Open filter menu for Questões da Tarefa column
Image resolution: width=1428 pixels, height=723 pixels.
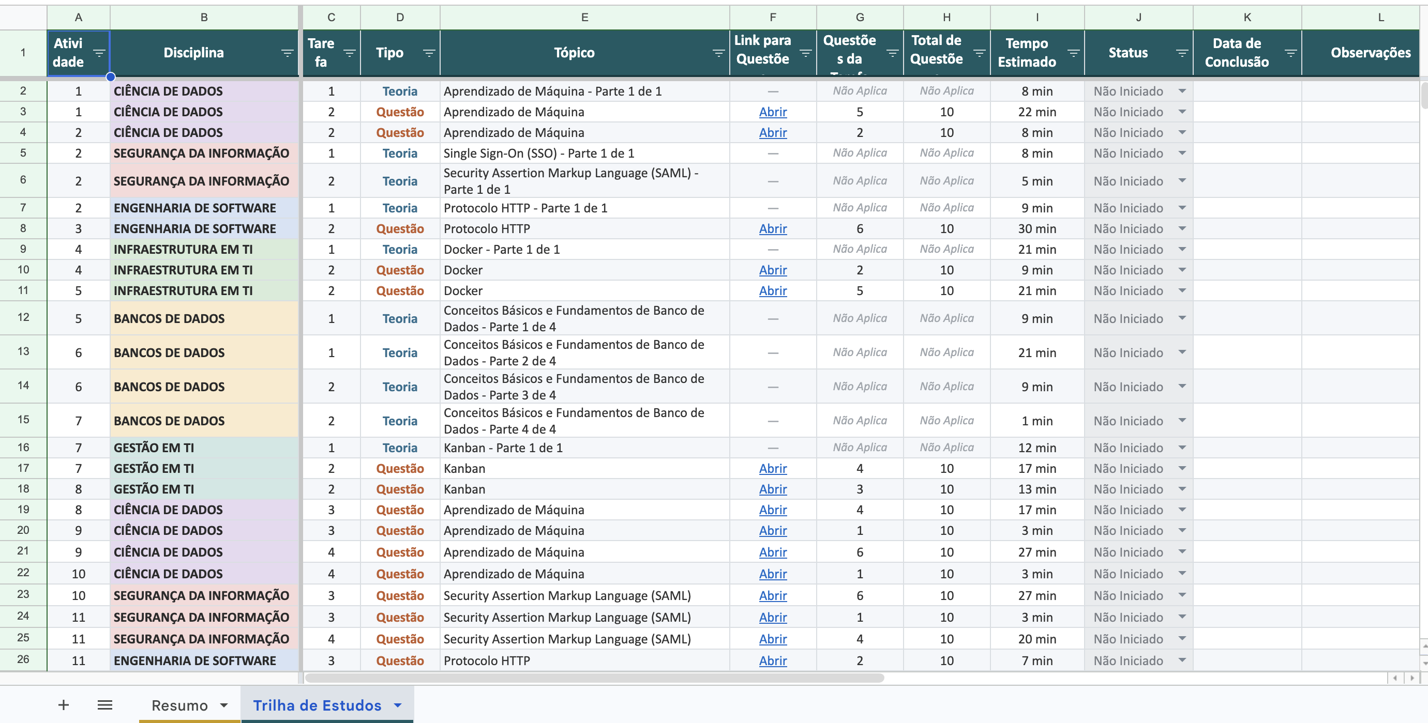[x=893, y=53]
